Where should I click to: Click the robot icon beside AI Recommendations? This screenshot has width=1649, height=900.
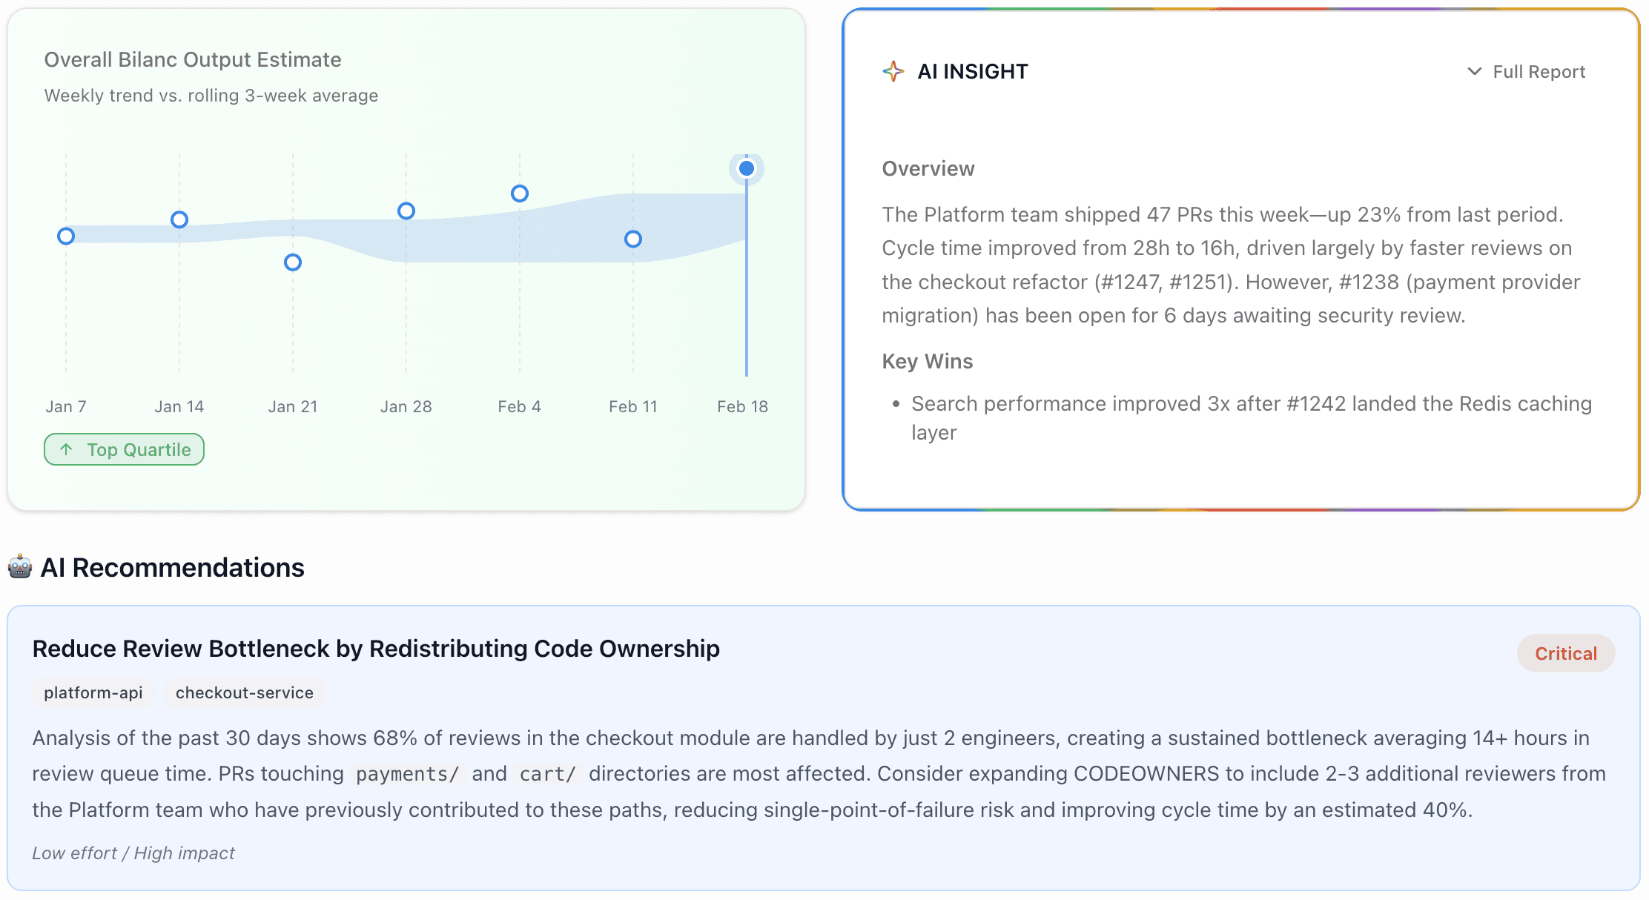coord(20,566)
